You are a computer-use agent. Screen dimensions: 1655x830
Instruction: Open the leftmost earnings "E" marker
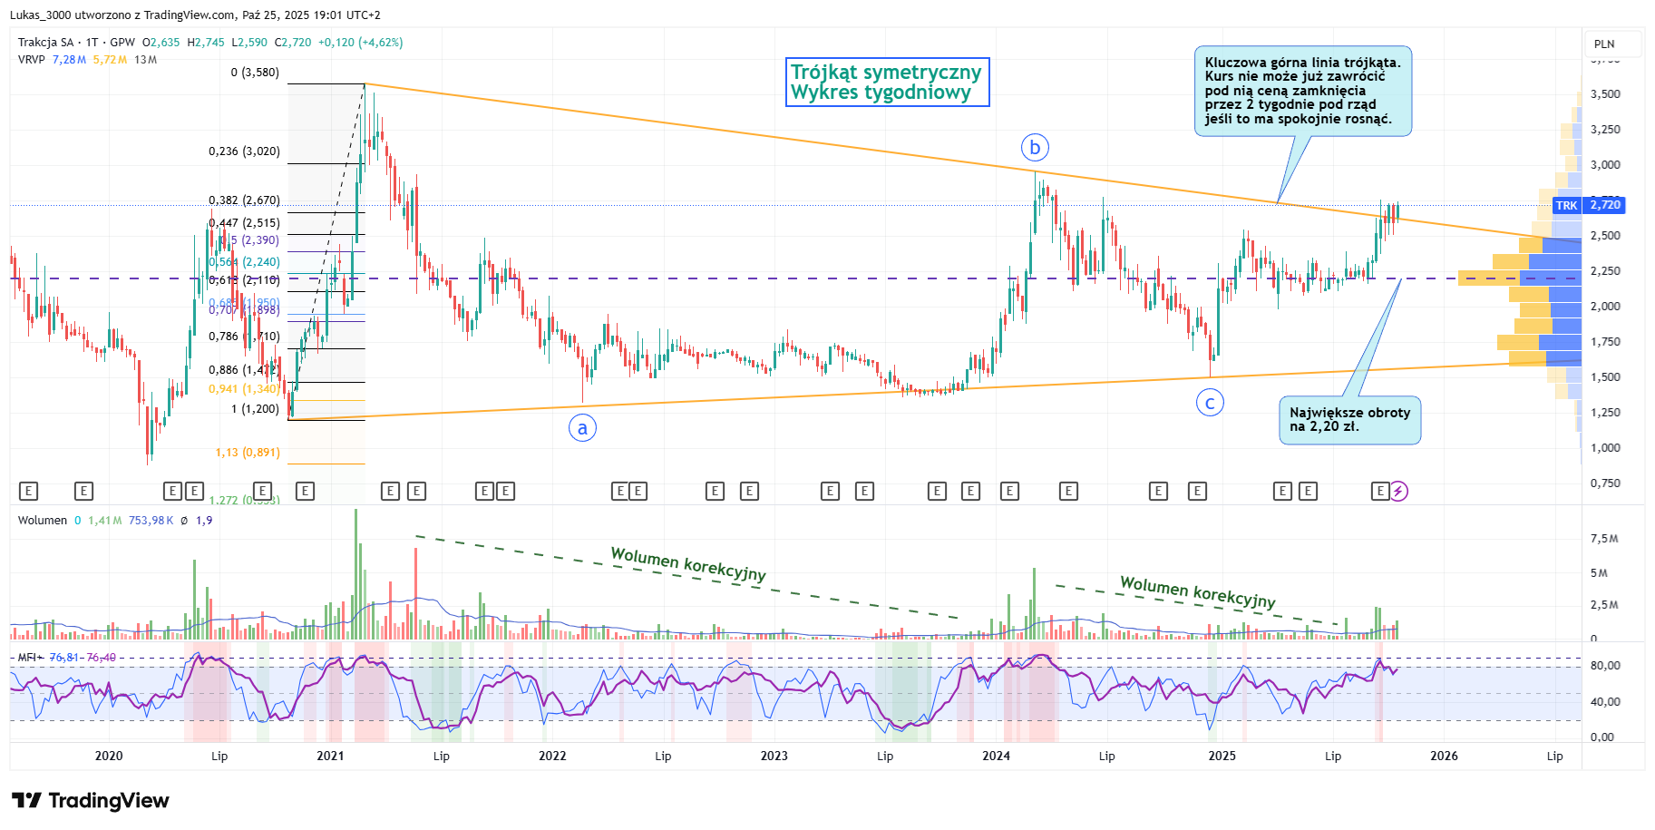point(28,492)
